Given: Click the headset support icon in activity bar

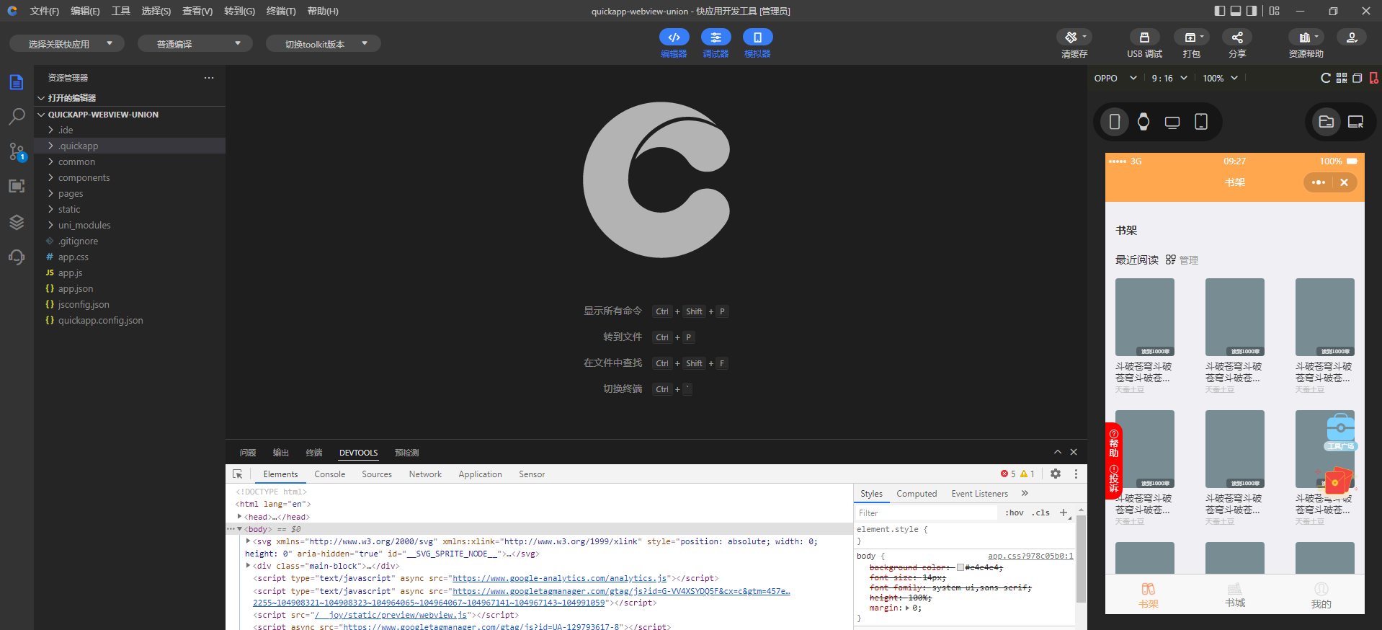Looking at the screenshot, I should tap(17, 257).
